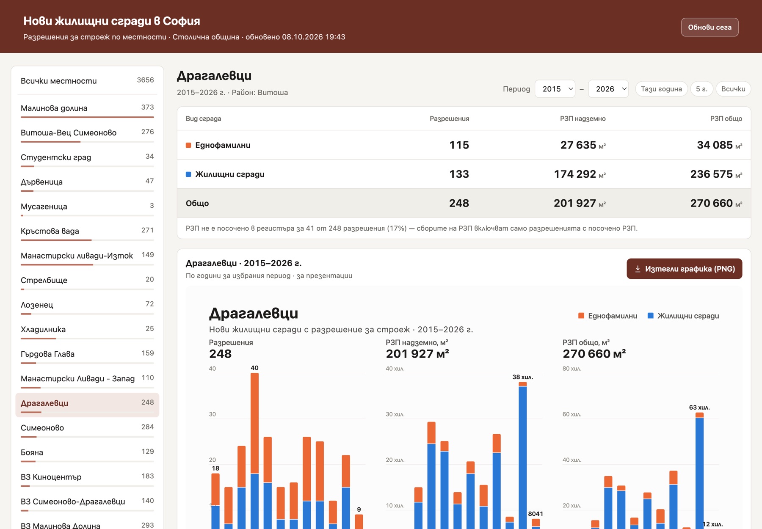Viewport: 762px width, 529px height.
Task: Select Всички местности in the sidebar
Action: [87, 81]
